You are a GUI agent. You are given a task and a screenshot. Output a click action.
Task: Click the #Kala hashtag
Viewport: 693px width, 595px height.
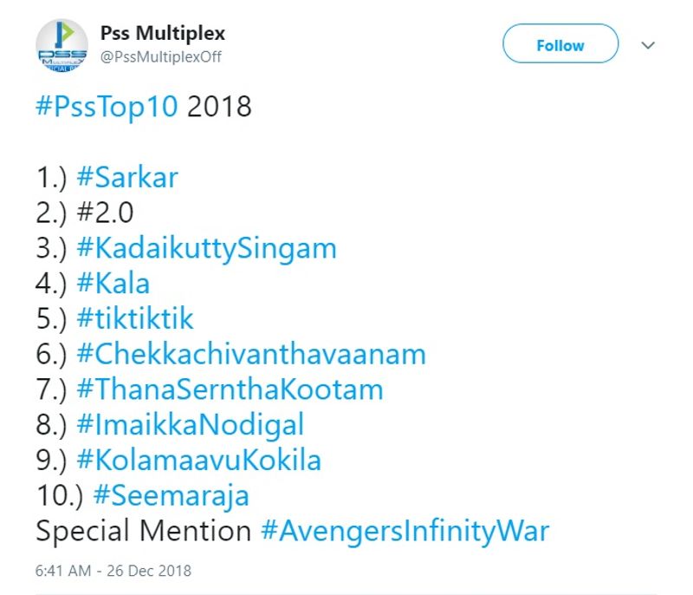tap(113, 284)
